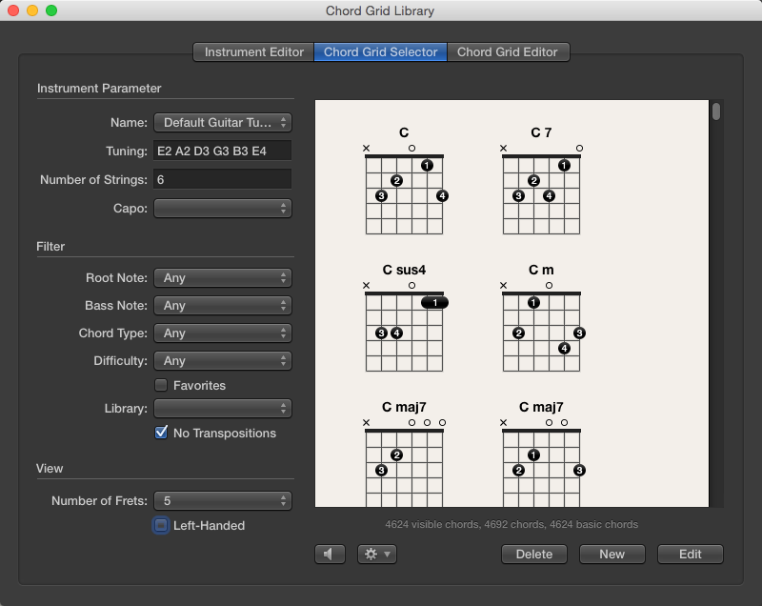Image resolution: width=762 pixels, height=606 pixels.
Task: Create a chord with the New button
Action: pos(612,554)
